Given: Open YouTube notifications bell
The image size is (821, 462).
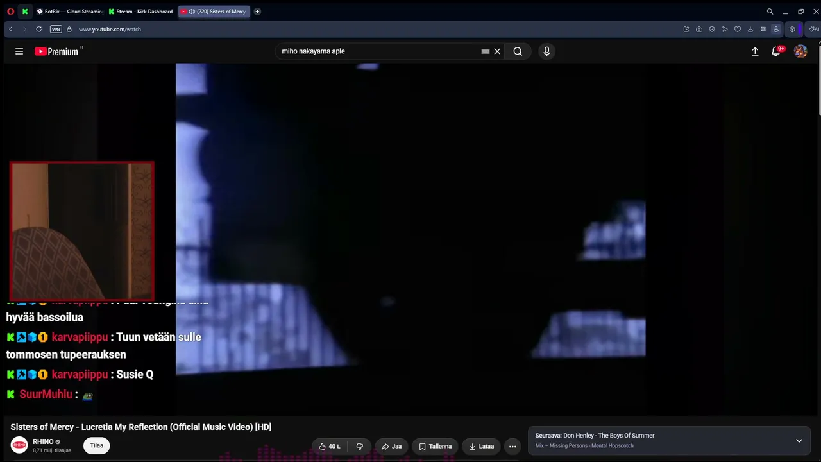Looking at the screenshot, I should (x=776, y=51).
